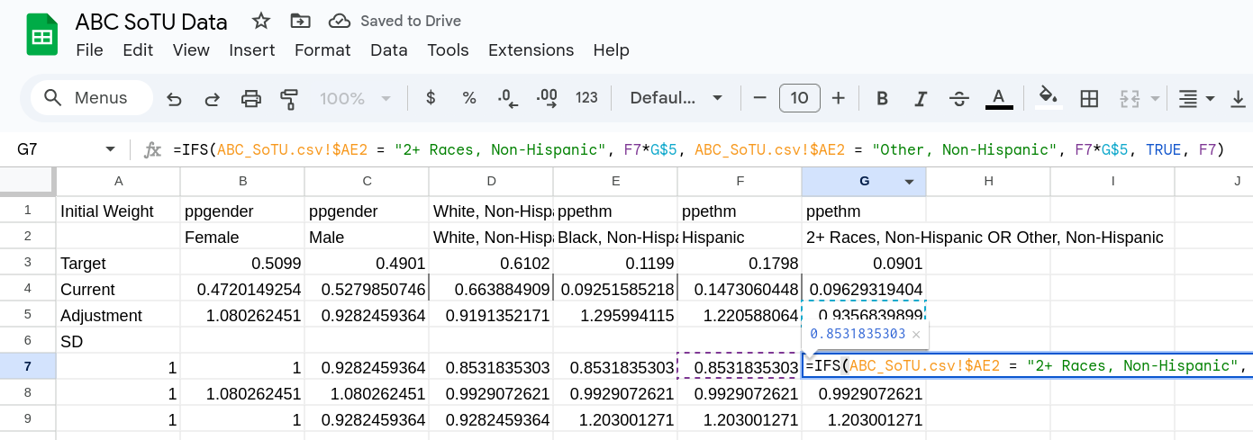Toggle strikethrough formatting

[959, 98]
